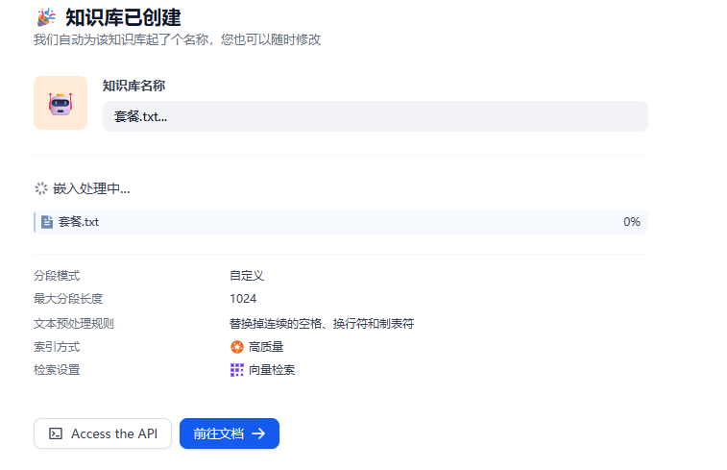The image size is (727, 470).
Task: Click the party popper icon beside the title
Action: coord(45,17)
